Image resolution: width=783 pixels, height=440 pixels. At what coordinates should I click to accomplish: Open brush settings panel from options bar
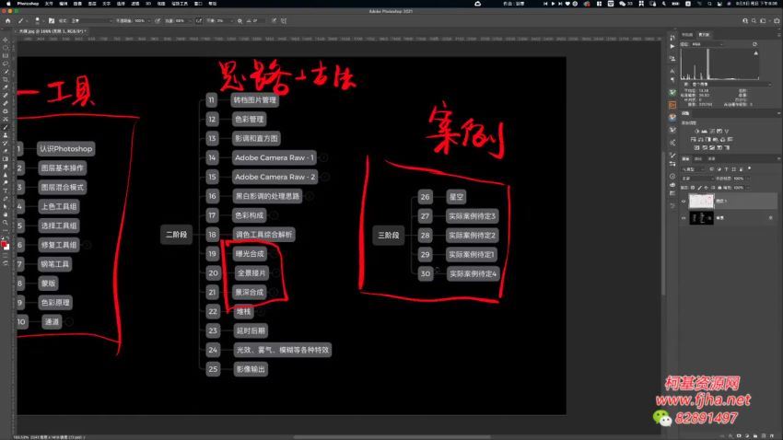[51, 21]
